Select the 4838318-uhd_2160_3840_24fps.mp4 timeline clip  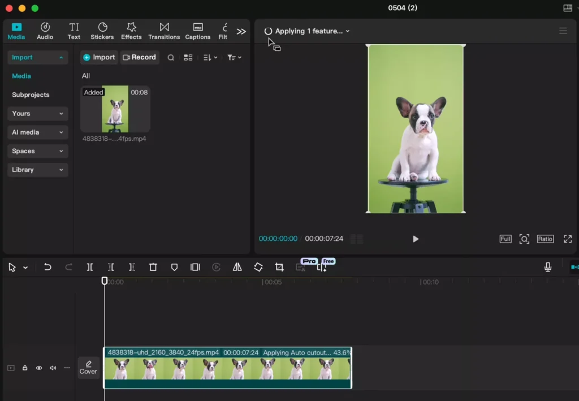[x=227, y=368]
